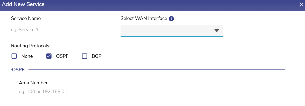Viewport: 305px width, 106px height.
Task: Click the "eg. 100 or 192.168.0.1" placeholder
Action: coord(44,91)
